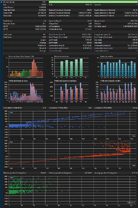Select the Balance Drawdown Absolute label
138x208 pixels.
[60, 10]
